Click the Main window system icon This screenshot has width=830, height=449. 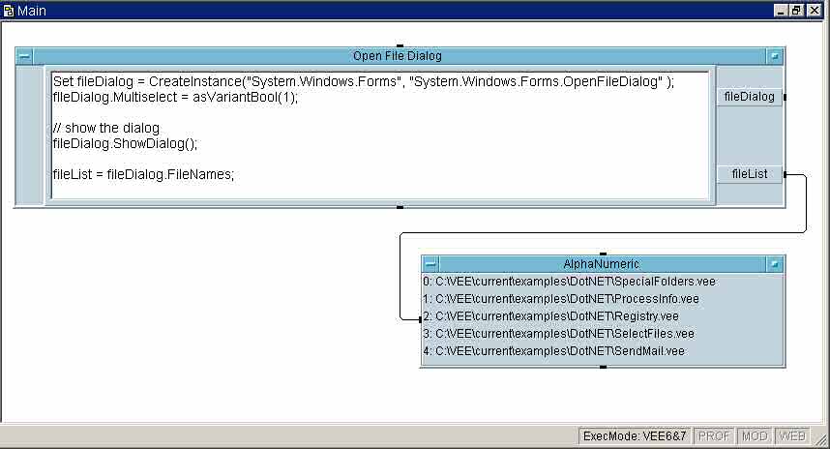click(x=8, y=10)
